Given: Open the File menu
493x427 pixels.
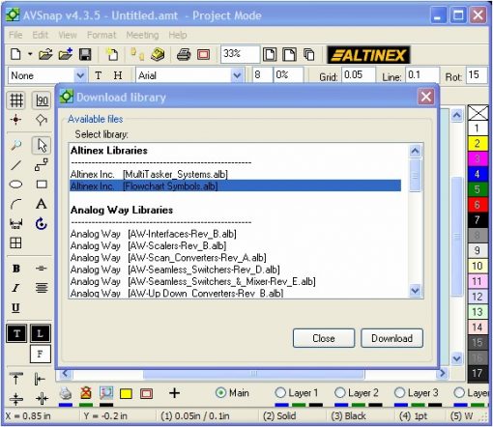Looking at the screenshot, I should click(15, 35).
